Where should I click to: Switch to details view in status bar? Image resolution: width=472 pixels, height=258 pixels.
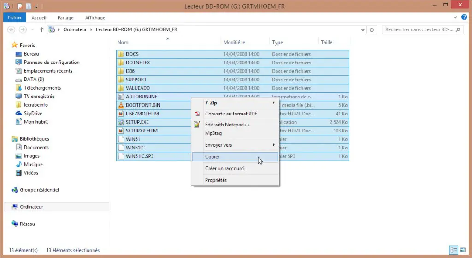pos(453,250)
